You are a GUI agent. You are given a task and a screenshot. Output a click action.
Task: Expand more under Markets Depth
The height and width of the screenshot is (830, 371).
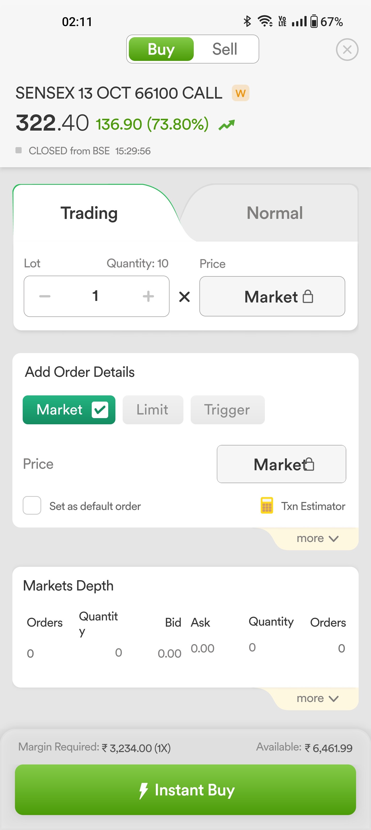pyautogui.click(x=317, y=698)
